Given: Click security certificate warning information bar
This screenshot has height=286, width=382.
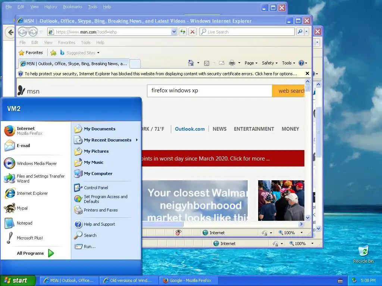Looking at the screenshot, I should 160,74.
